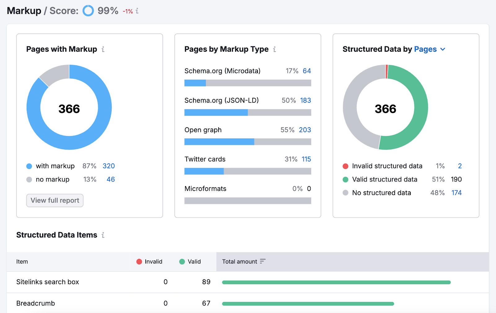Screen dimensions: 496x313
Task: Open the 183 Schema.org JSON-LD pages link
Action: click(x=305, y=100)
